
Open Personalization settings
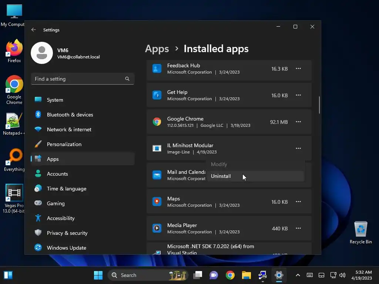[83, 144]
